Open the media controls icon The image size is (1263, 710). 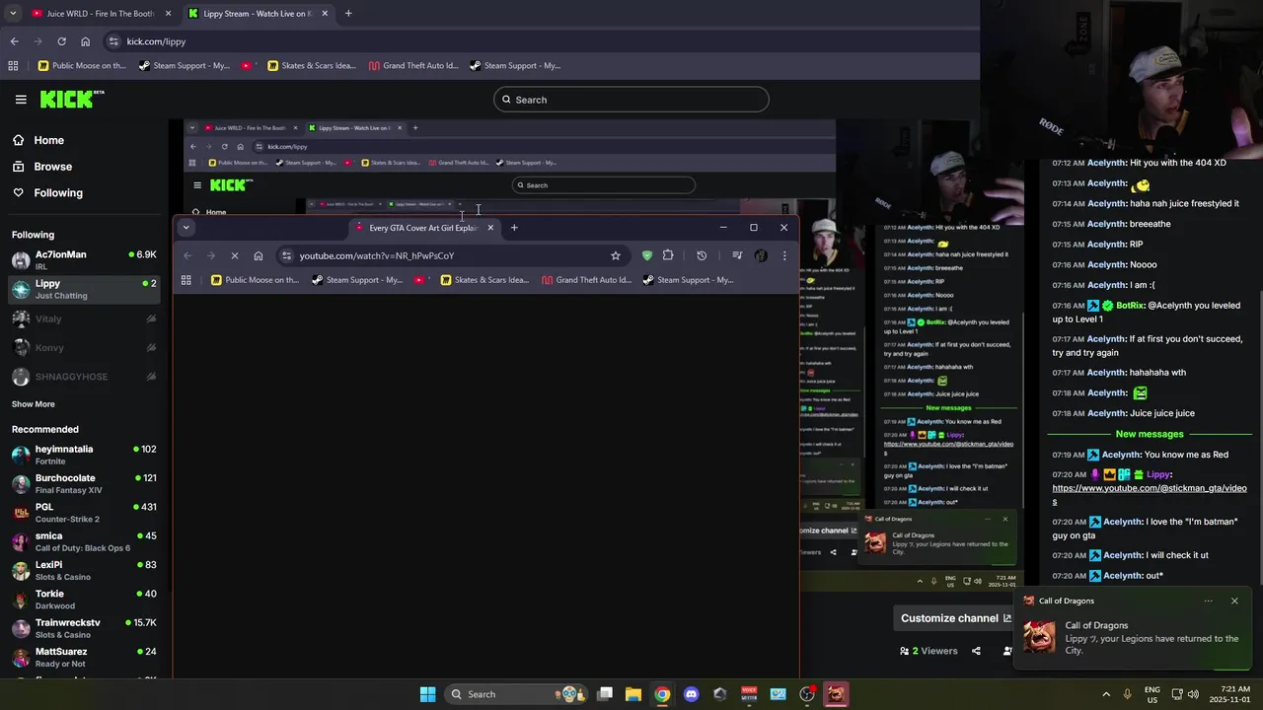737,255
